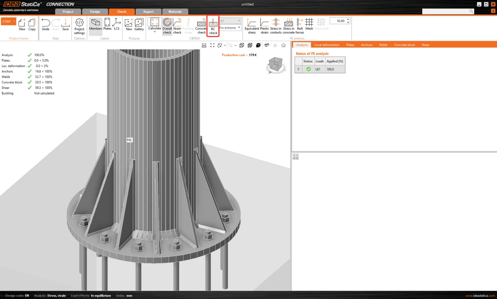The image size is (497, 299).
Task: Open the 'For extreme' dropdown
Action: click(x=229, y=28)
